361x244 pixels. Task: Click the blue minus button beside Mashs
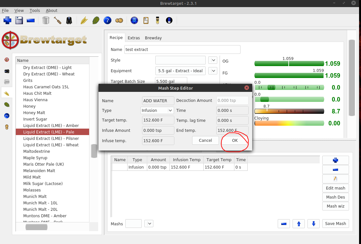tap(284, 224)
